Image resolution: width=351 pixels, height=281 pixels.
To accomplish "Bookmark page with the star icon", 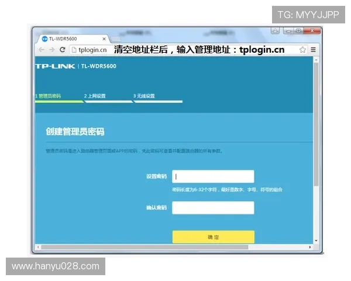I will (302, 50).
